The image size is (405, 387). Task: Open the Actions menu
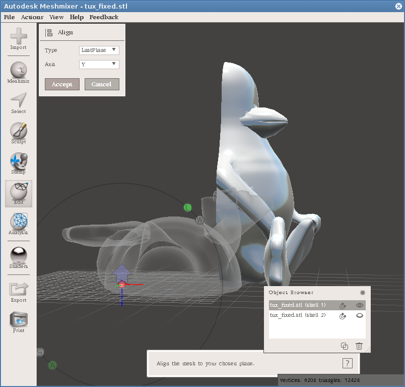[x=32, y=17]
